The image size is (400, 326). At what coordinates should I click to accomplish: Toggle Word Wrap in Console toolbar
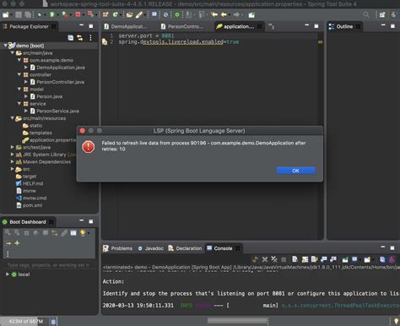click(314, 259)
